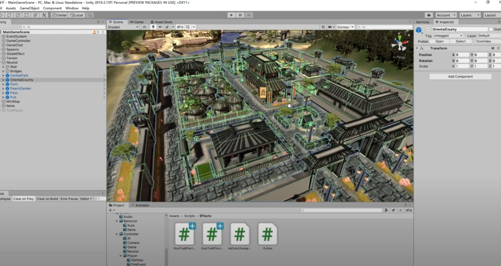Open the Shaded draw mode dropdown
The width and height of the screenshot is (501, 266).
tap(123, 27)
